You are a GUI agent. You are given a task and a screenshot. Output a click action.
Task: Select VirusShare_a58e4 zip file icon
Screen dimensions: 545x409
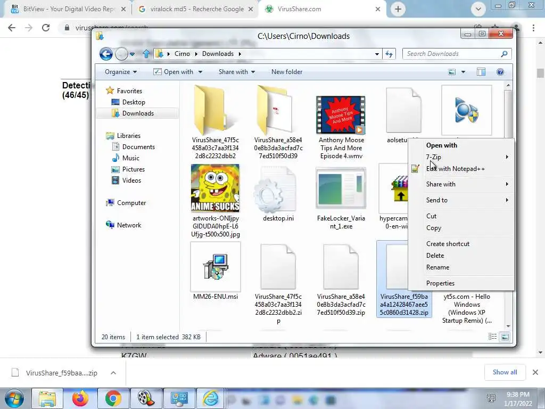(x=341, y=267)
